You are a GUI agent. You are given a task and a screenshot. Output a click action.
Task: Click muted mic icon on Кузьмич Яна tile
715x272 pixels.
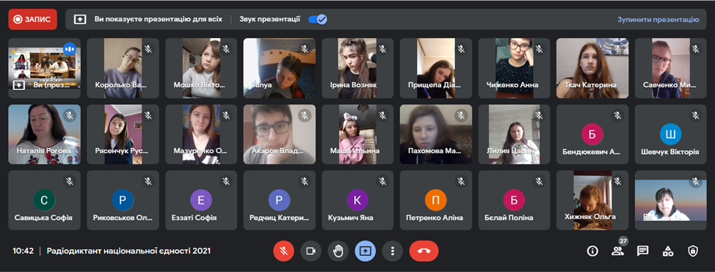(x=382, y=182)
